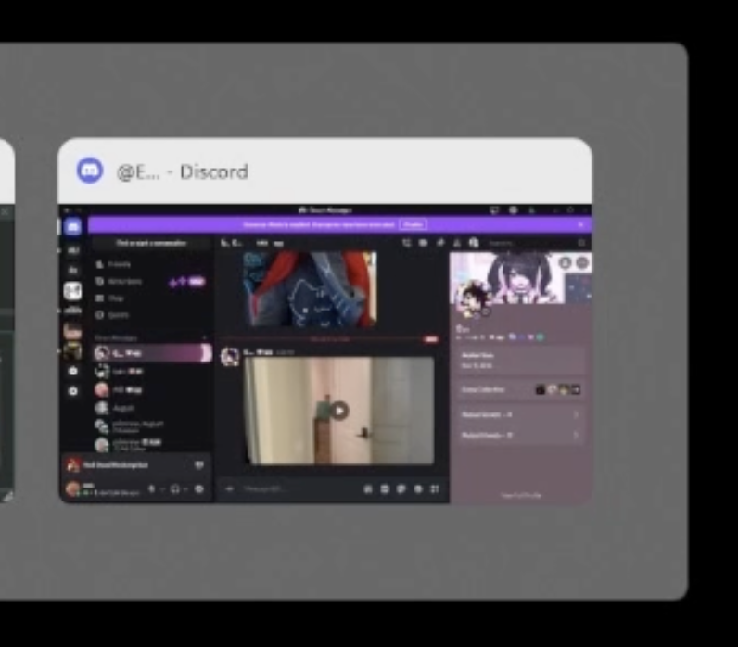
Task: Open Discord home Direct Messages button
Action: pyautogui.click(x=73, y=228)
